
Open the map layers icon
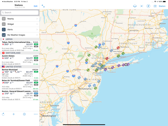(135, 6)
